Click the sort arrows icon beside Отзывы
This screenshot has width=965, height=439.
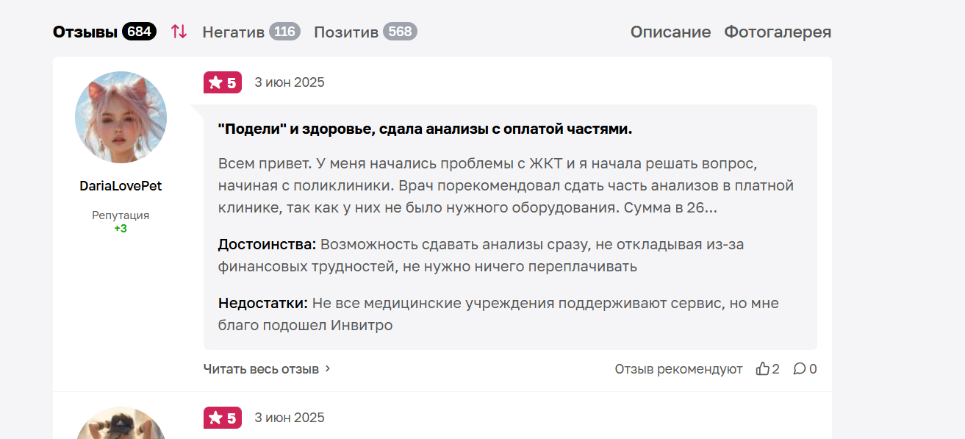point(179,32)
